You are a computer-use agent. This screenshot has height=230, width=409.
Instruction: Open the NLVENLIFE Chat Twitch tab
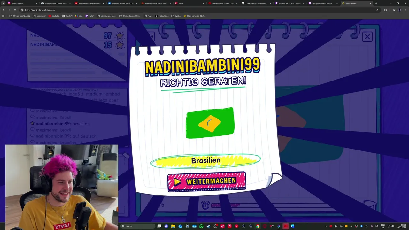tap(289, 3)
